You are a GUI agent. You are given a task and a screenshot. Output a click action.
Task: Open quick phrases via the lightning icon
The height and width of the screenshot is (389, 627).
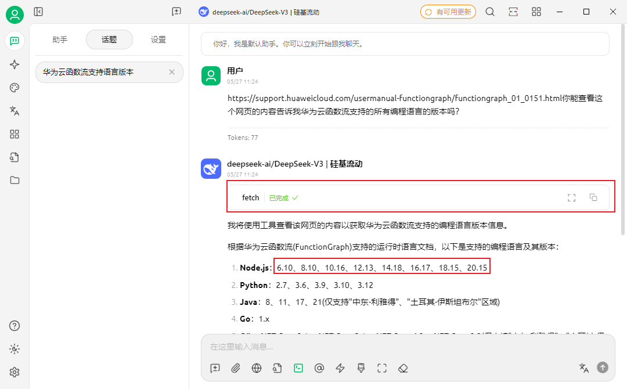click(x=340, y=368)
